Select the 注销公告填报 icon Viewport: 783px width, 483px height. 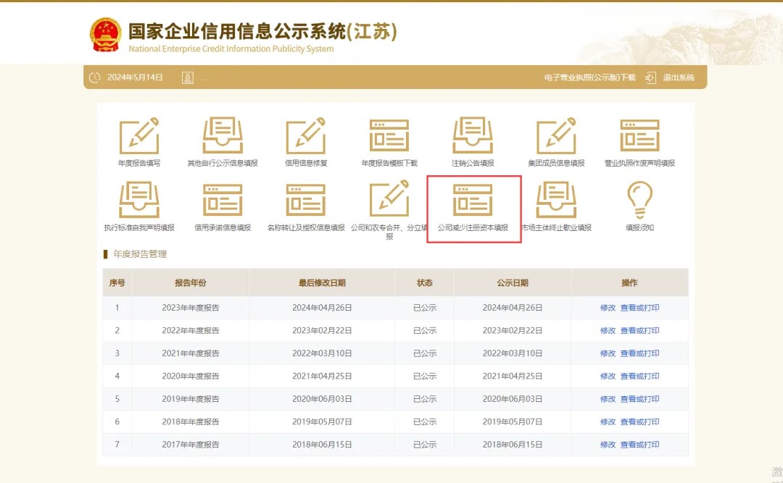[473, 136]
